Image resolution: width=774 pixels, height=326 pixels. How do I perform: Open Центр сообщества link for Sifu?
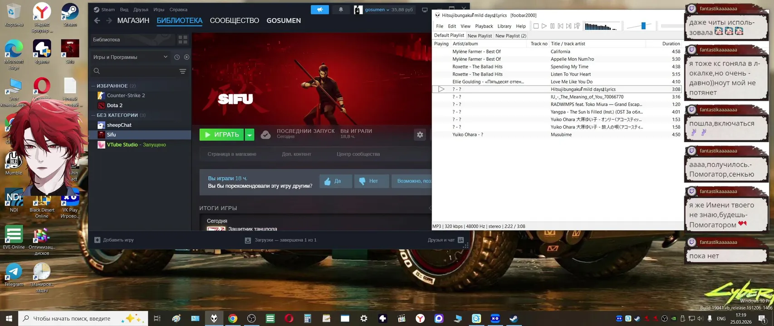tap(358, 154)
